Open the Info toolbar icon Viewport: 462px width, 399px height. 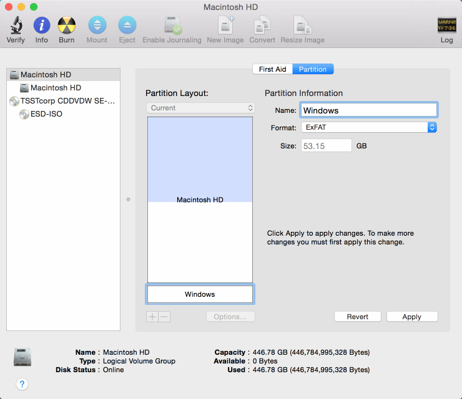(42, 25)
